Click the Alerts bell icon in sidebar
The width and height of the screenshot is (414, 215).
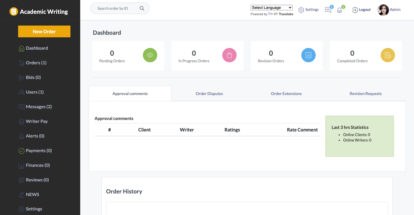pos(21,136)
